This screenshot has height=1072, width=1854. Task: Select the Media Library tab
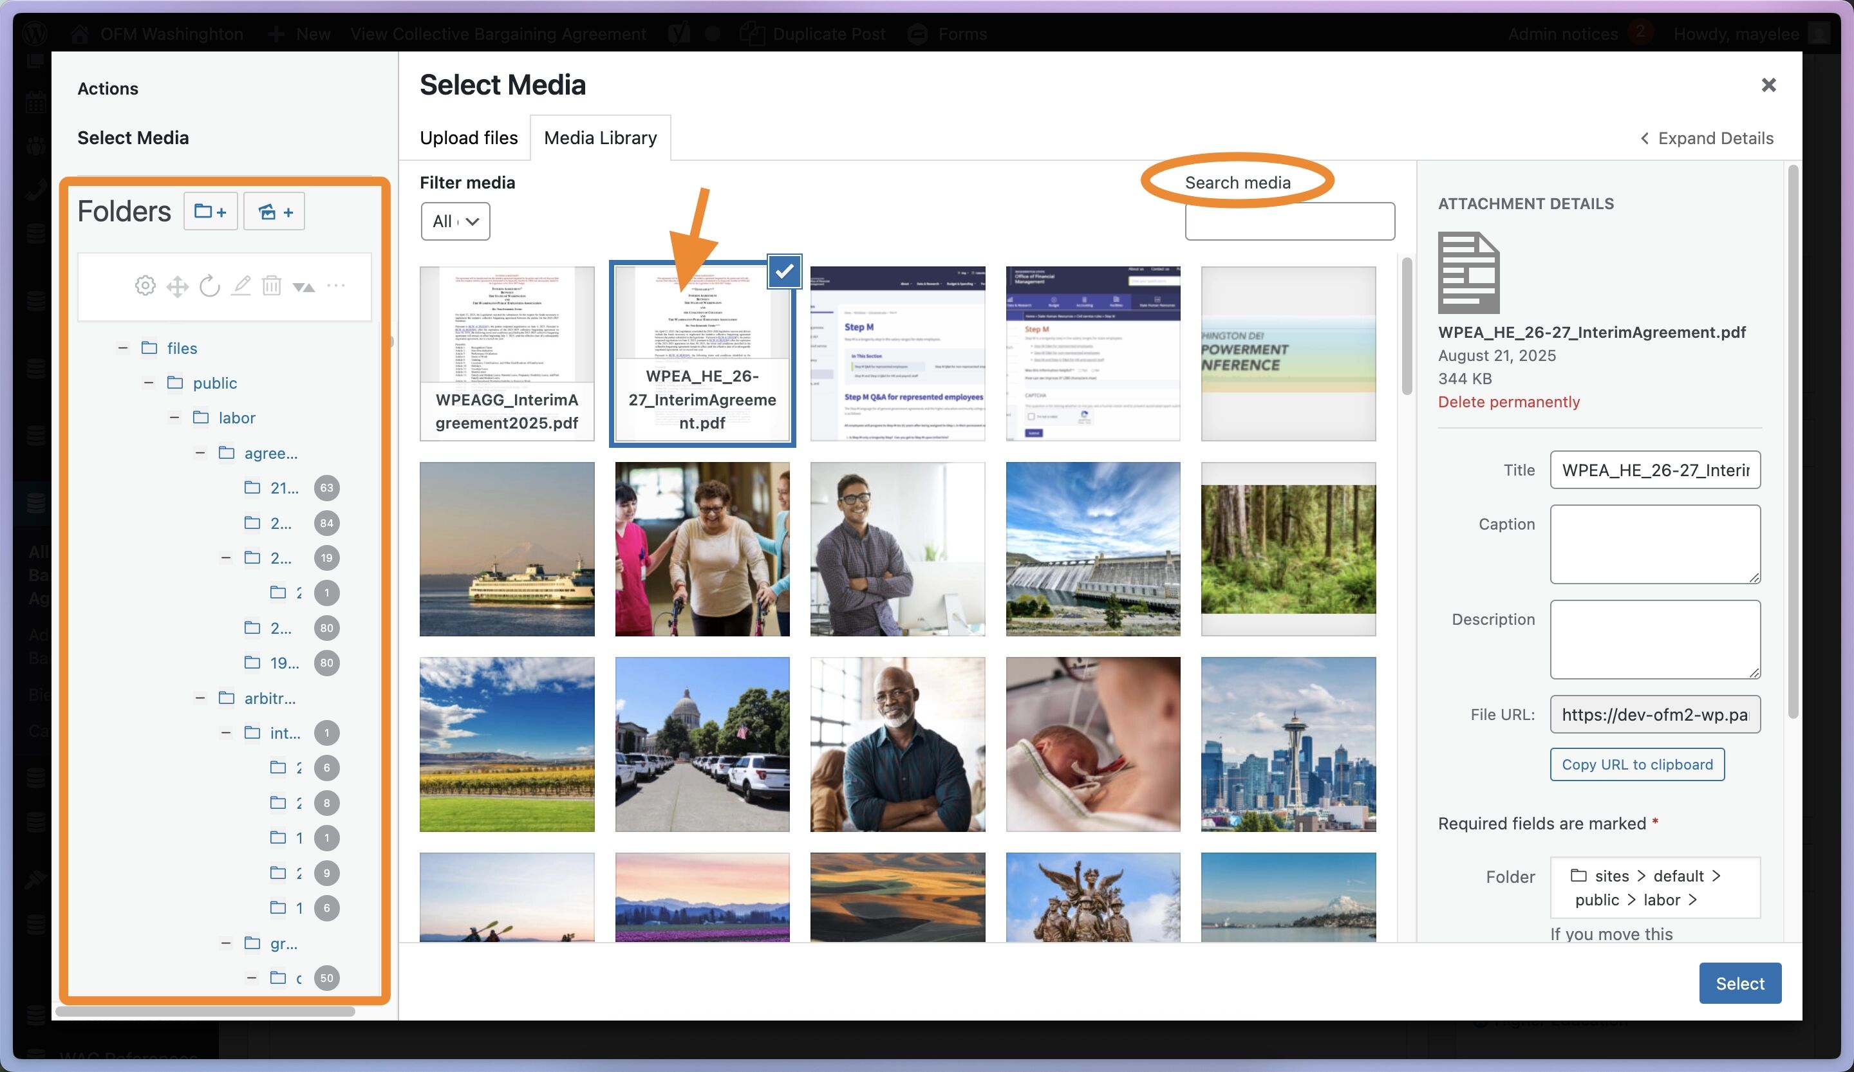click(599, 138)
